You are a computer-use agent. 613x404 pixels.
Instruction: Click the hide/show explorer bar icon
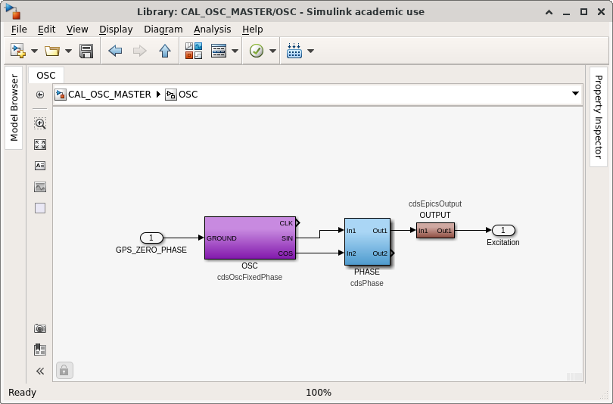[x=40, y=95]
